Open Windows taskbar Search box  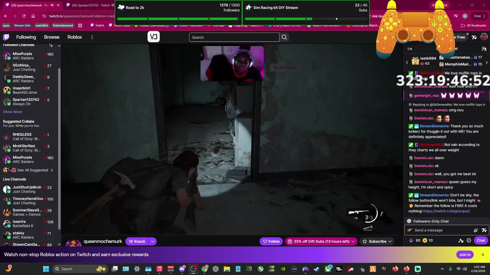[x=80, y=269]
